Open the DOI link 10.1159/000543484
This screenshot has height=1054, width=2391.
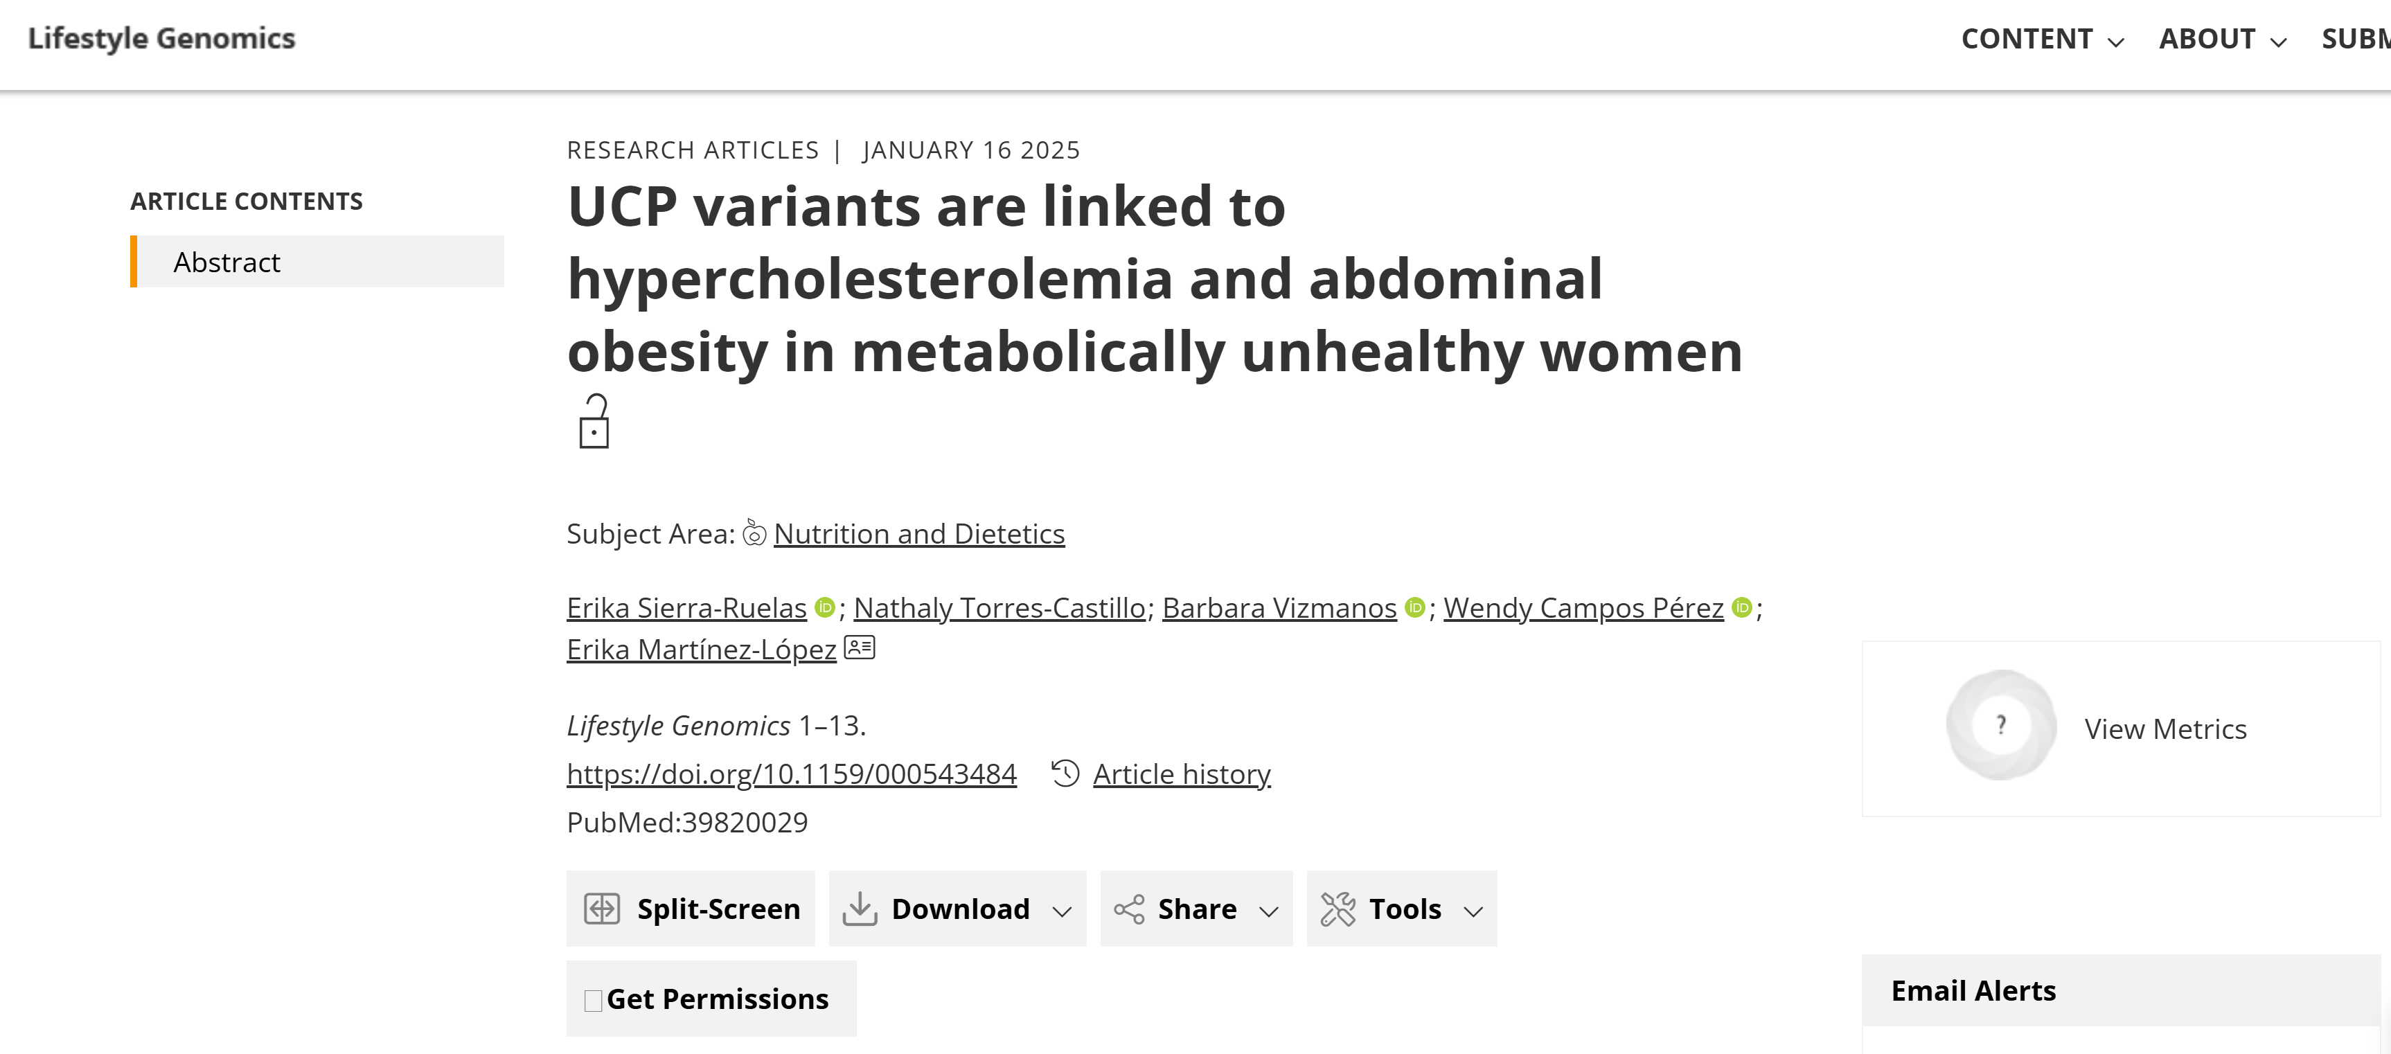(x=792, y=774)
